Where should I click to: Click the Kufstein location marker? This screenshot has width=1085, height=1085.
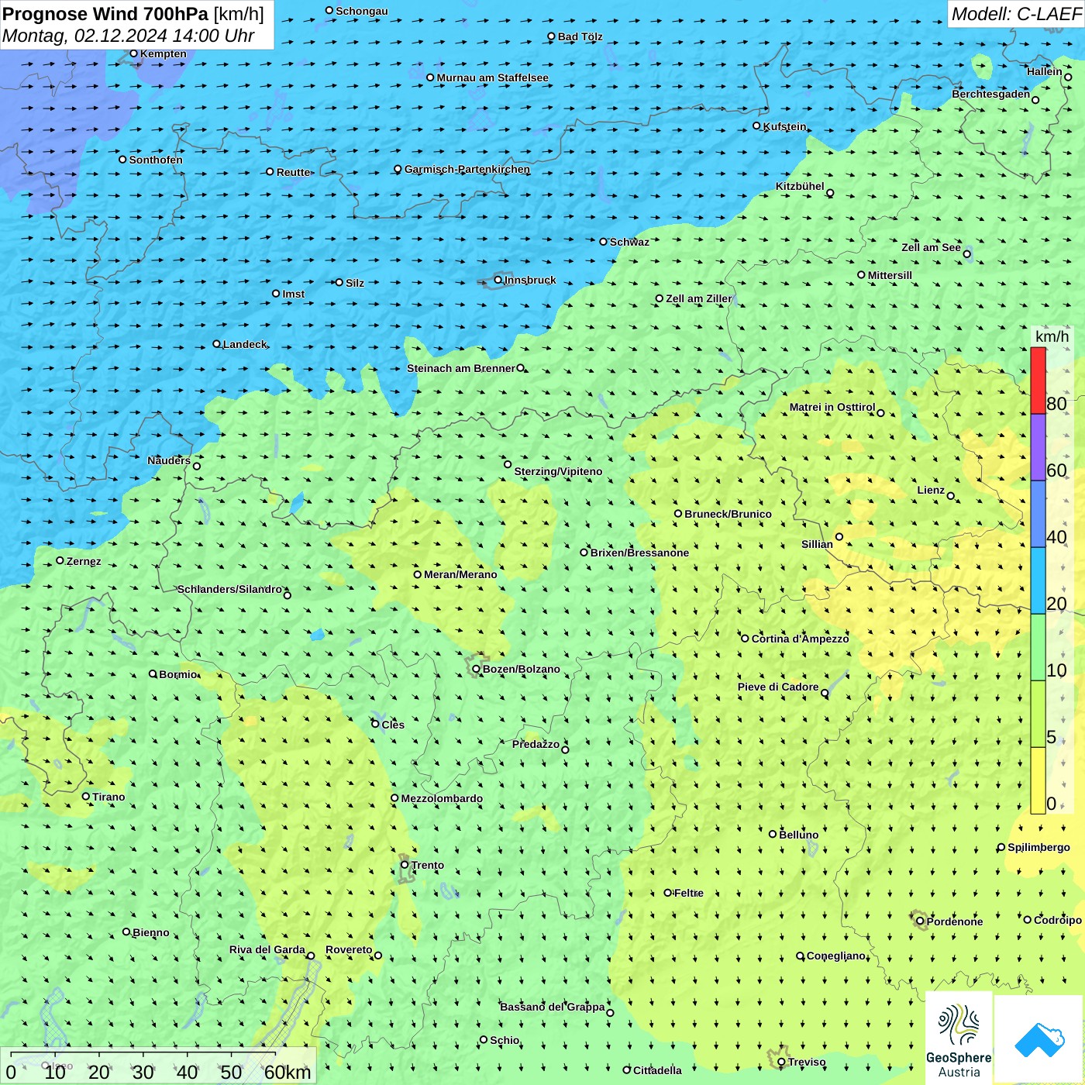click(757, 126)
